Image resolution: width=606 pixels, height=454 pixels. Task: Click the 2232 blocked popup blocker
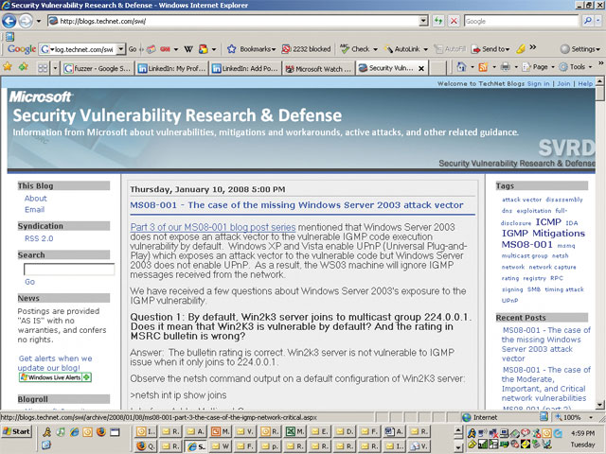(x=306, y=49)
